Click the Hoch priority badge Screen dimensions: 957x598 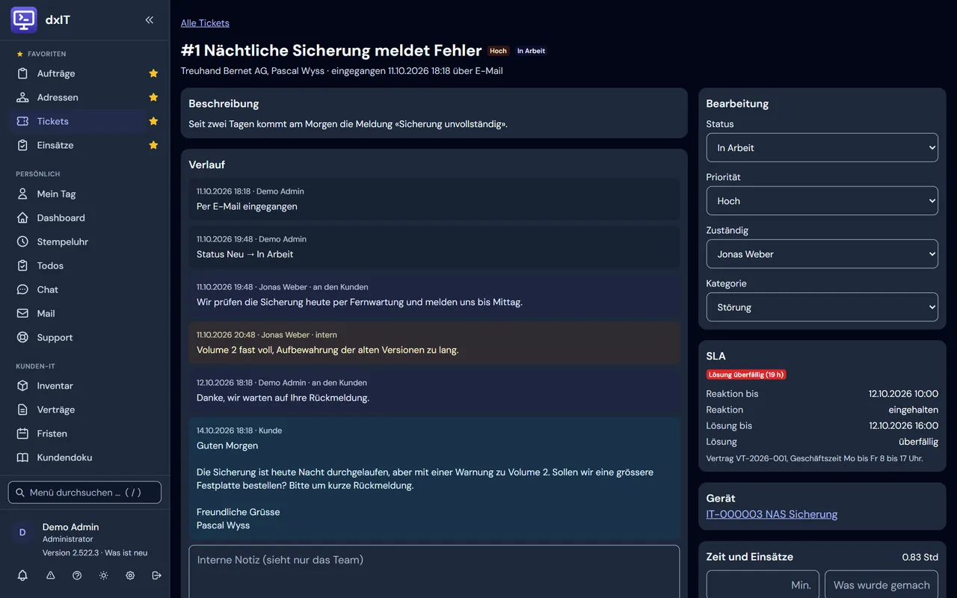click(498, 51)
